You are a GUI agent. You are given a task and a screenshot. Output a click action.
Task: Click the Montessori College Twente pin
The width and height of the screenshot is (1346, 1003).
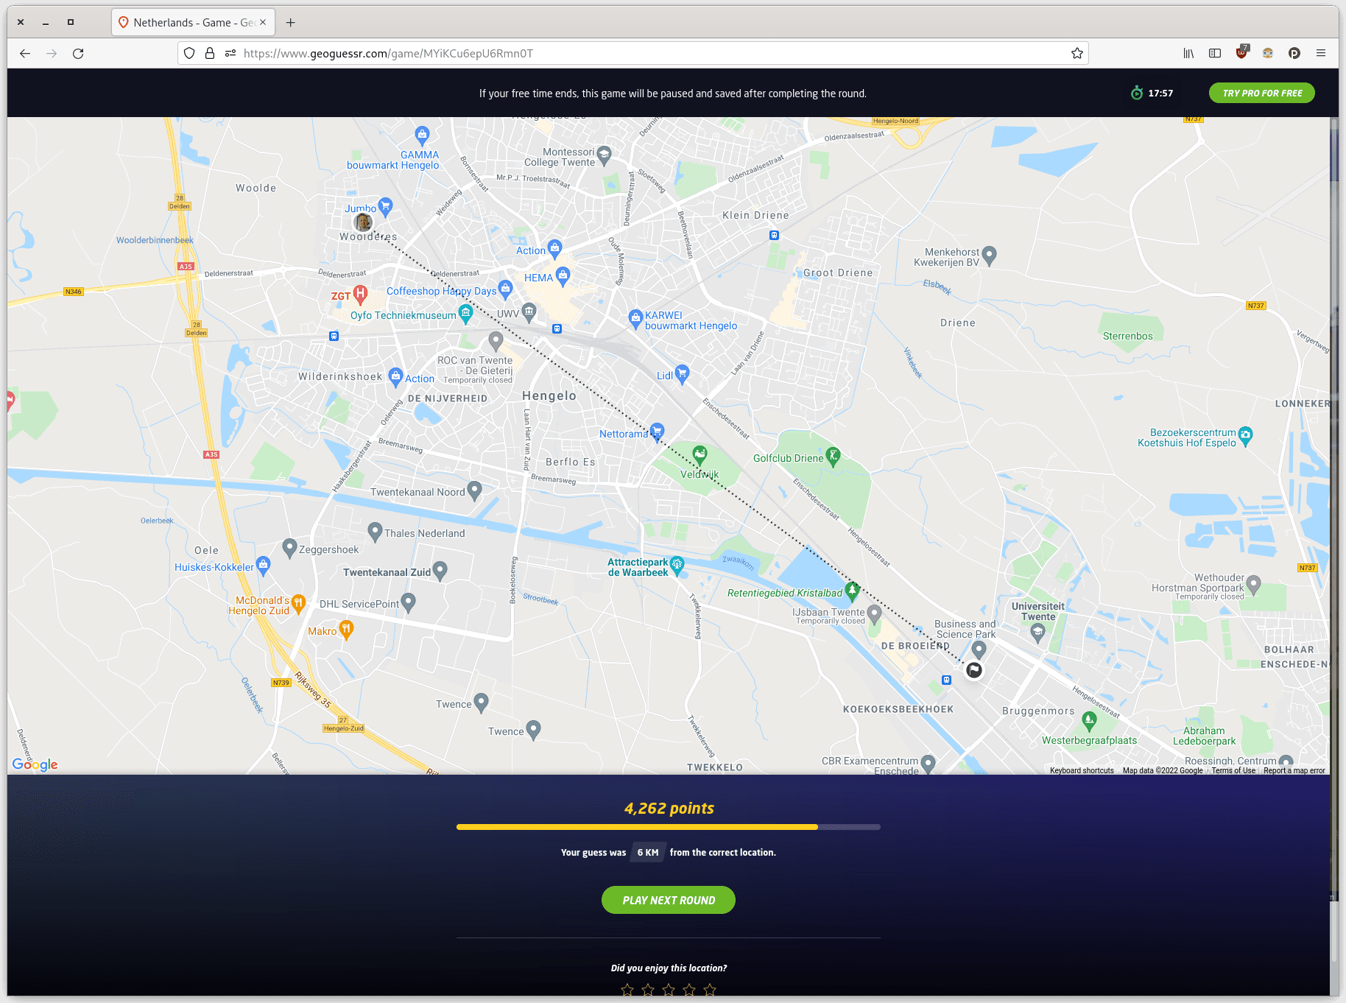coord(604,154)
